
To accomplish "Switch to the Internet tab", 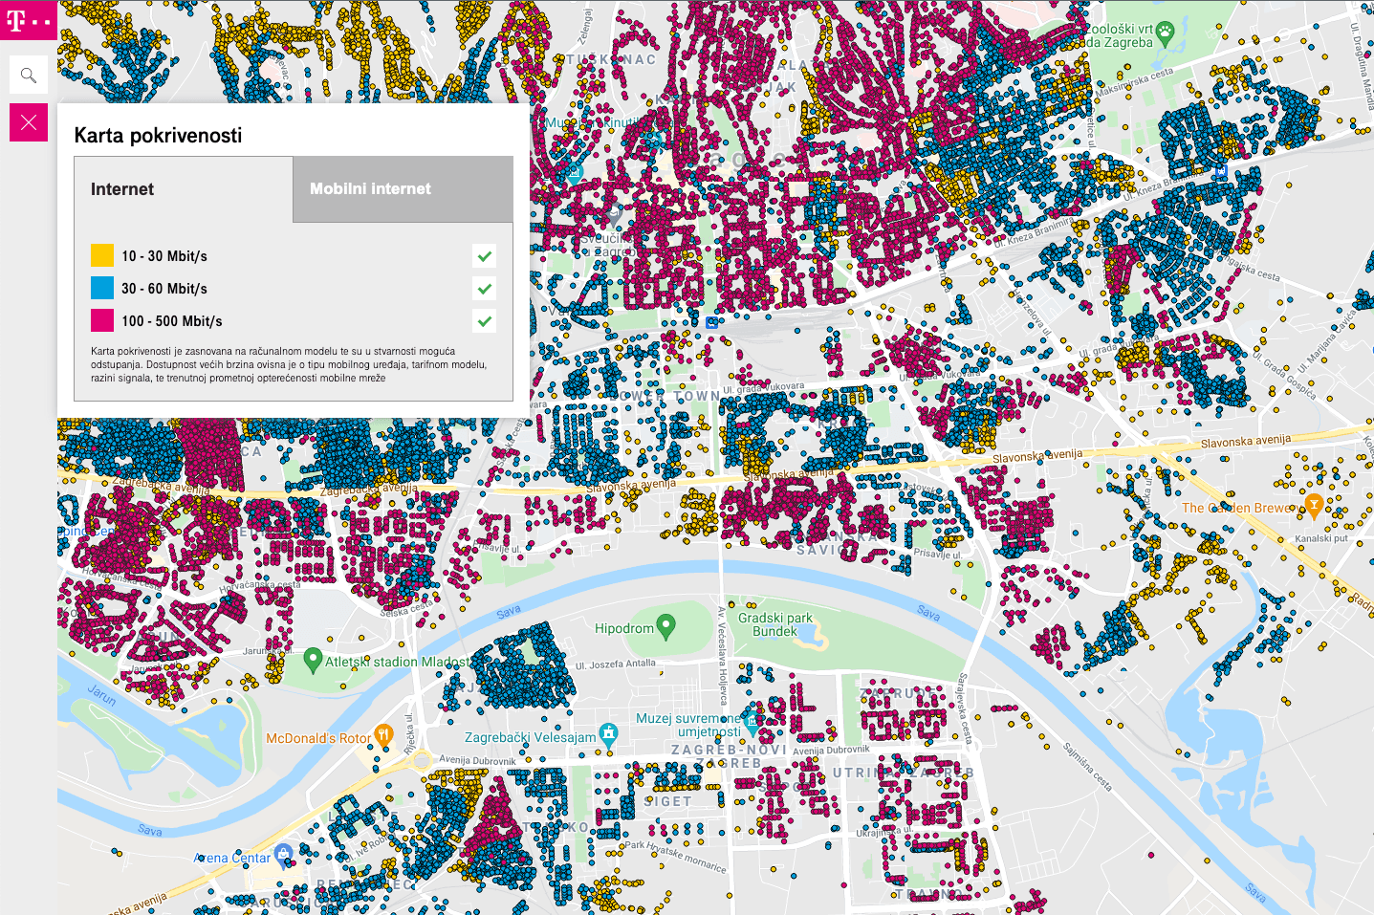I will coord(184,189).
